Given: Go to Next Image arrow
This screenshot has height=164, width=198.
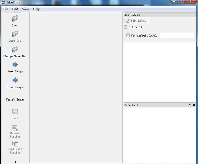Looking at the screenshot, I should (x=15, y=65).
